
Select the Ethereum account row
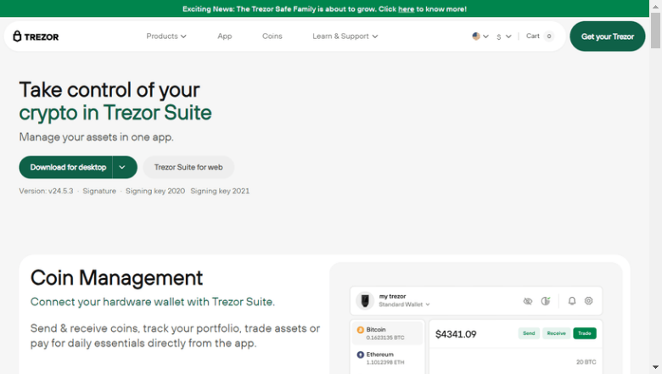pos(388,358)
